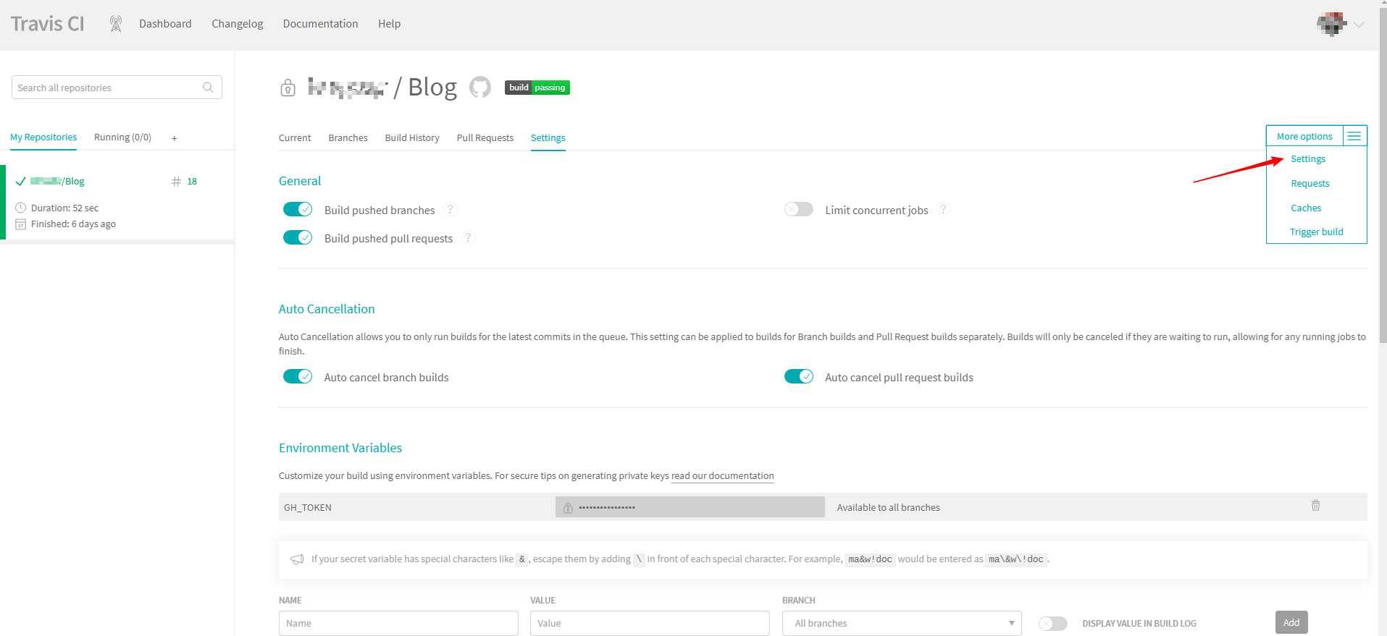Focus the Value input field
Viewport: 1387px width, 636px height.
point(650,623)
